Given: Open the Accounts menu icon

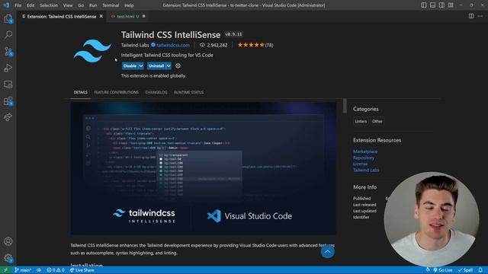Looking at the screenshot, I should (x=8, y=241).
